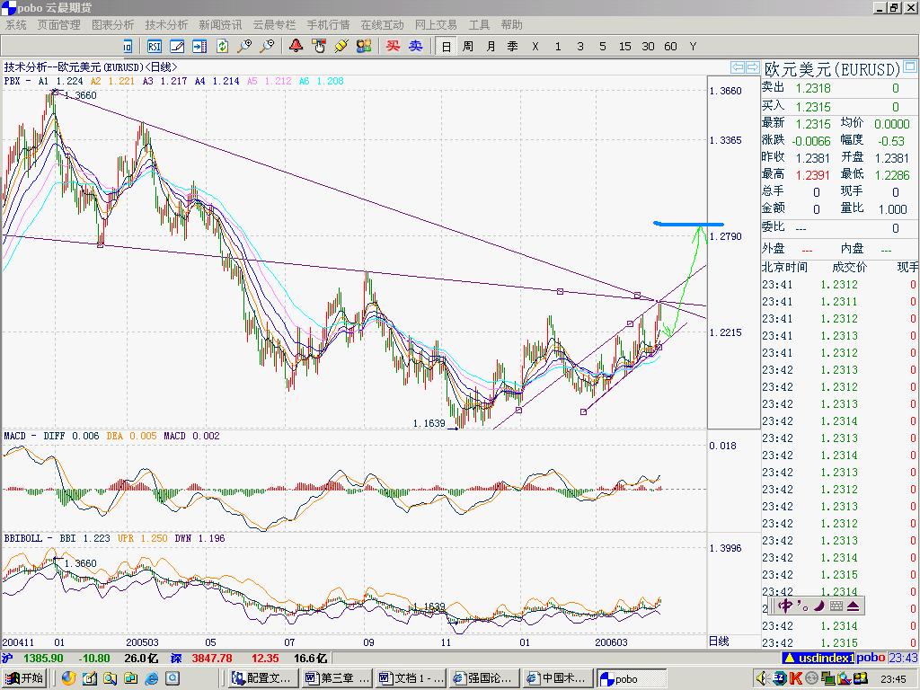Click the 日线 period label below chart
920x690 pixels.
pos(719,641)
